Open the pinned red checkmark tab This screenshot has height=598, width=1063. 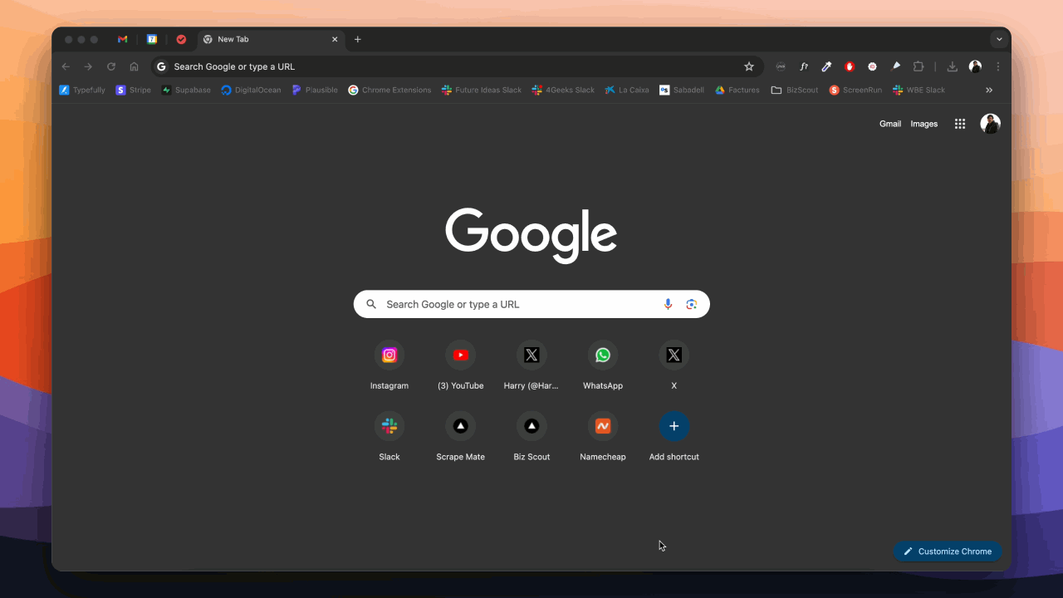point(181,39)
